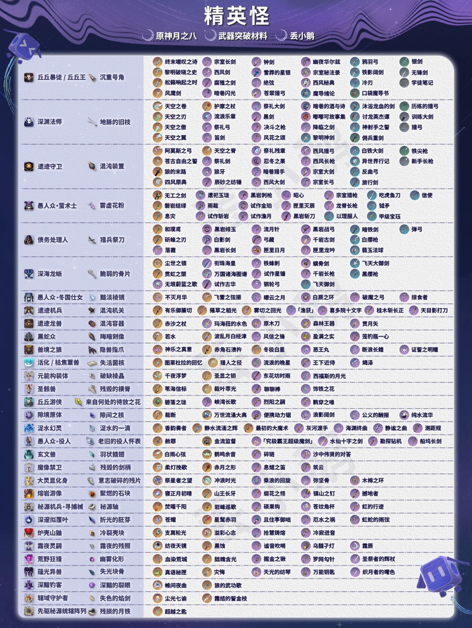
Task: Click the 原神月之八 label
Action: click(x=177, y=36)
